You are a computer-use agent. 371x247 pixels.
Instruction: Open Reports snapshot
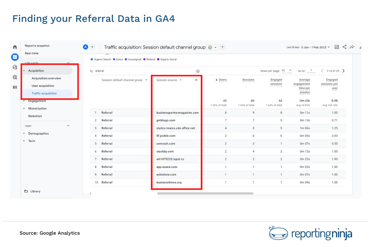point(37,46)
